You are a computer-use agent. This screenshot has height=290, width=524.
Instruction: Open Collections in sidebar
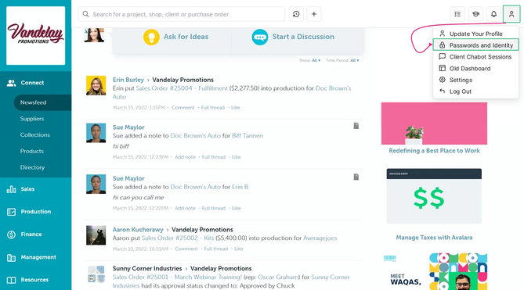point(34,134)
